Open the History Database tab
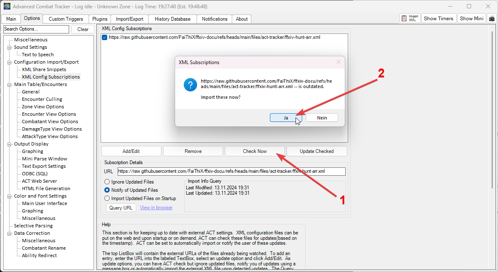 point(173,19)
